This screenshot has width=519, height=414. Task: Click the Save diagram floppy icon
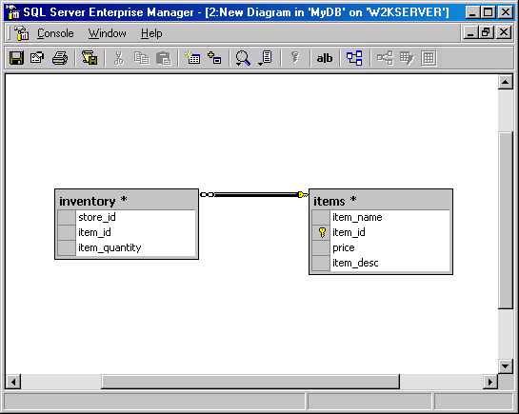16,58
